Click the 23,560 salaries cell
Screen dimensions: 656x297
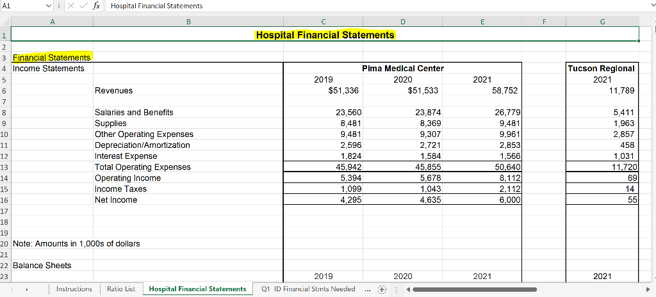[323, 113]
